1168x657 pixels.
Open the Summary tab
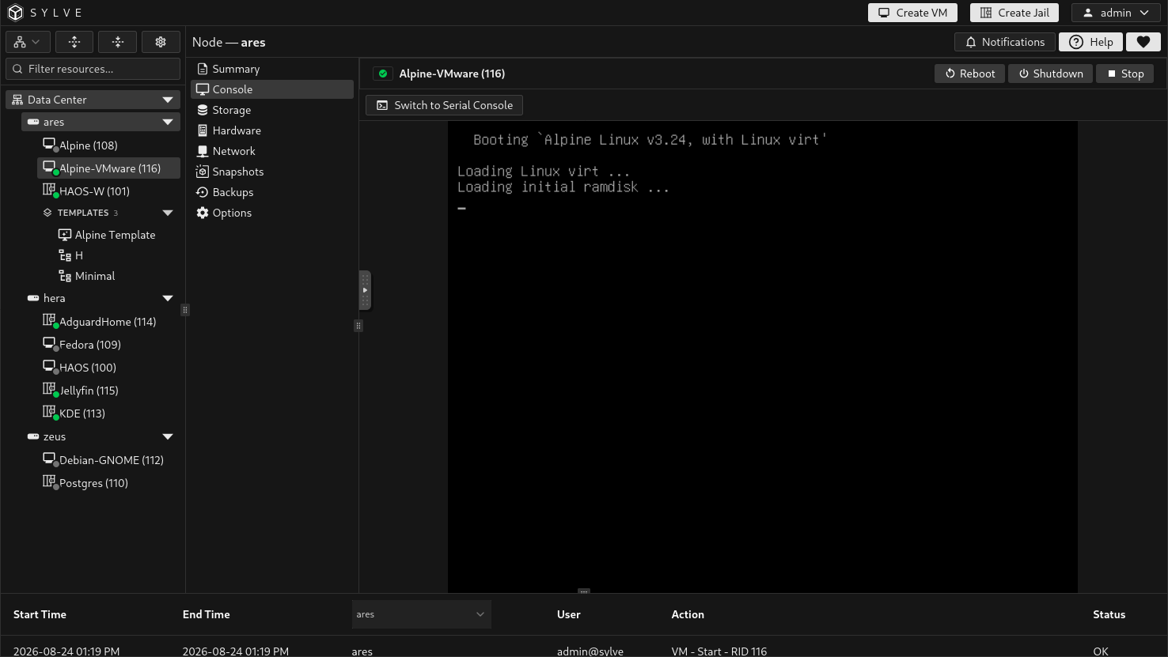coord(272,69)
